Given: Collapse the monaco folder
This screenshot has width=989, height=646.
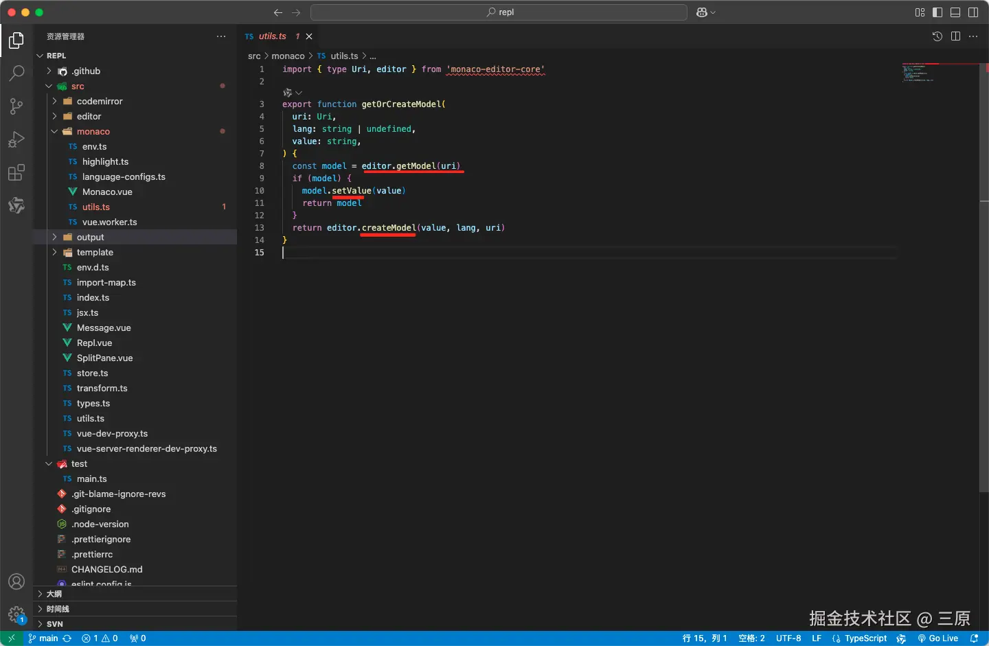Looking at the screenshot, I should [x=93, y=132].
